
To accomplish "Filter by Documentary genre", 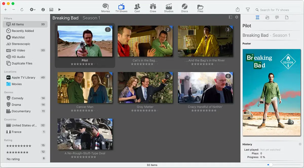I will 25,111.
